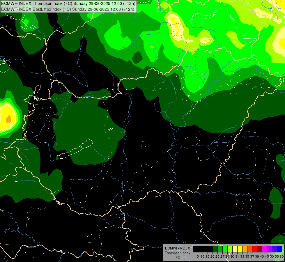285x262 pixels.
Task: Click the legend label 'ThompsonIndex'
Action: point(178,253)
